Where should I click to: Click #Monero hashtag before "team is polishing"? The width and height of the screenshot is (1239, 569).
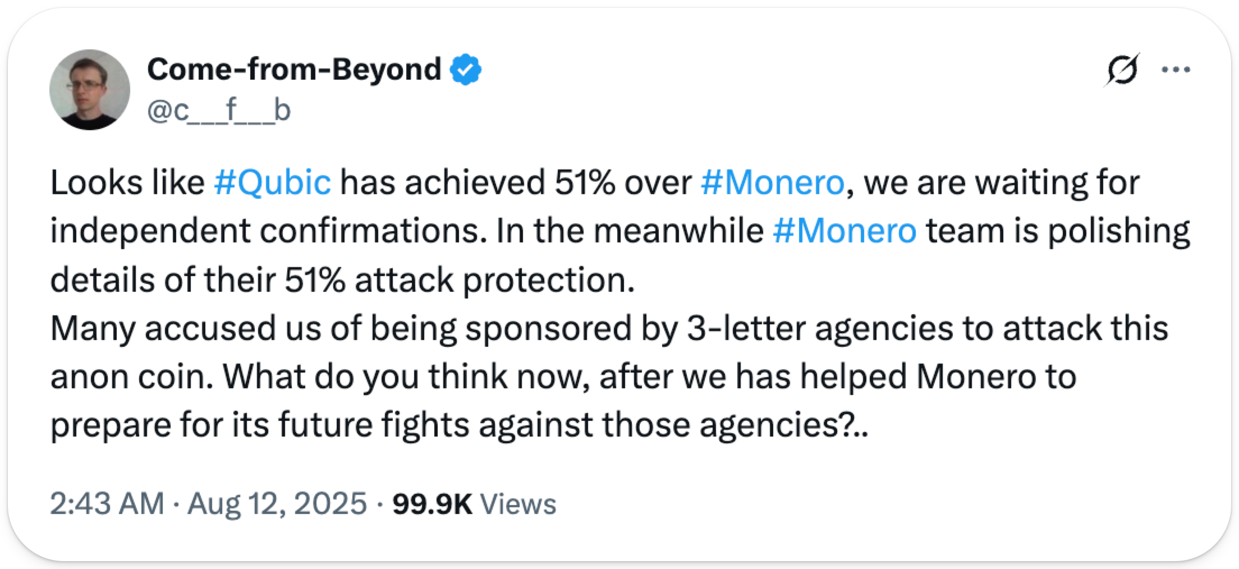pyautogui.click(x=845, y=231)
